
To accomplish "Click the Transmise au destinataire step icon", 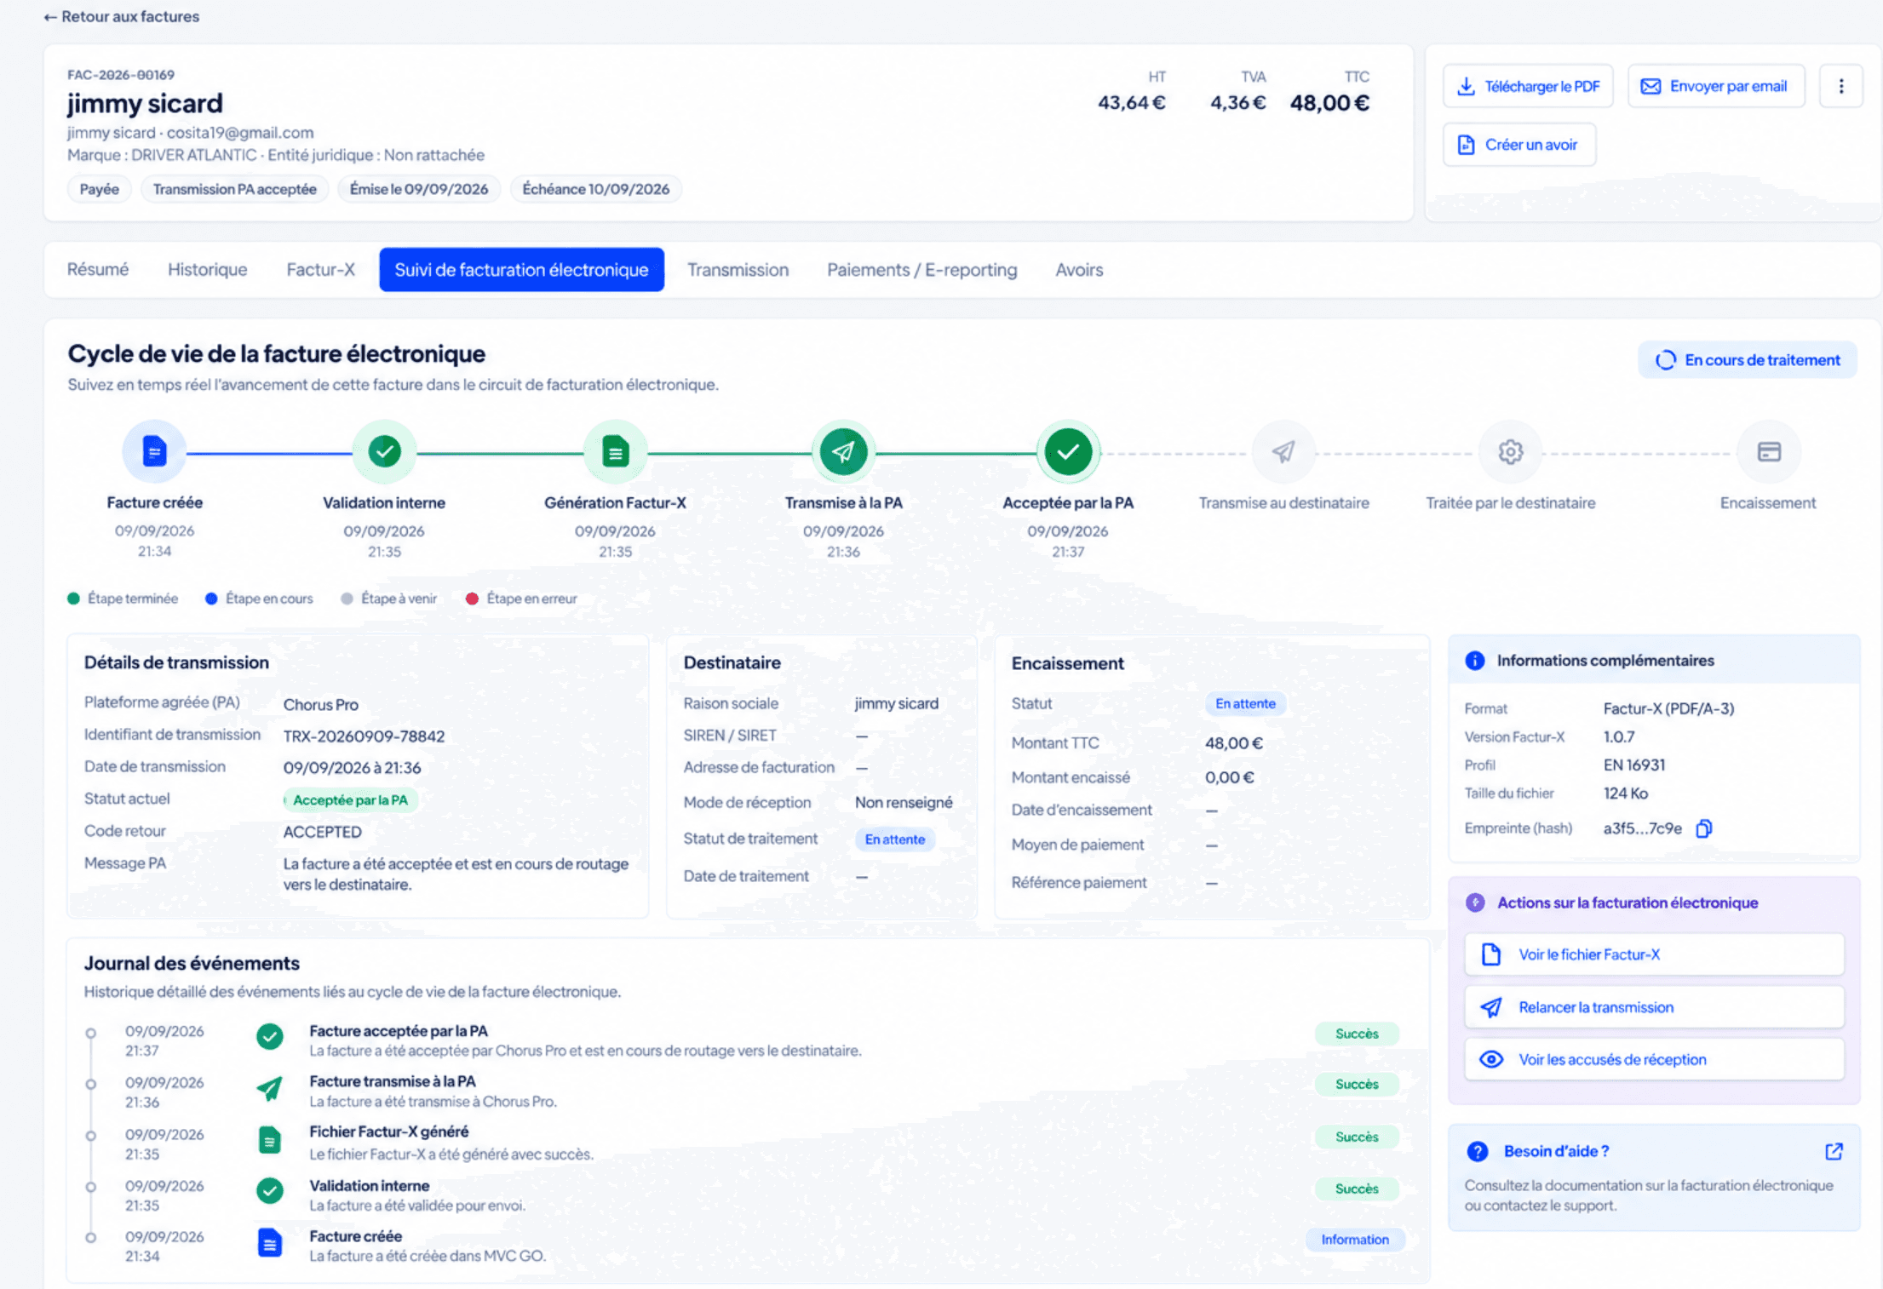I will [x=1283, y=451].
